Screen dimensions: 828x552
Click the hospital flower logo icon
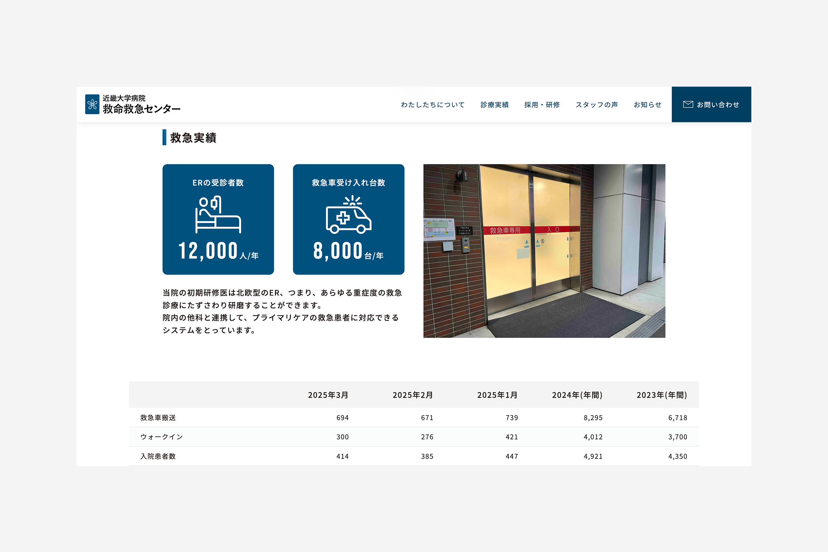click(92, 104)
